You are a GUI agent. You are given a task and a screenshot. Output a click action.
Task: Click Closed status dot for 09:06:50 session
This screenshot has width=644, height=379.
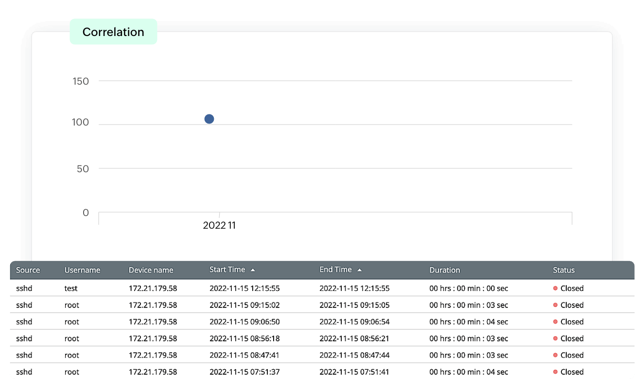click(555, 322)
